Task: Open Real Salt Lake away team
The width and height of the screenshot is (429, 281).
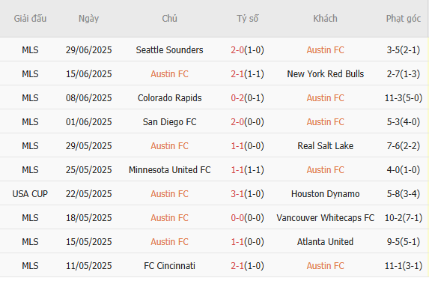Action: (326, 146)
